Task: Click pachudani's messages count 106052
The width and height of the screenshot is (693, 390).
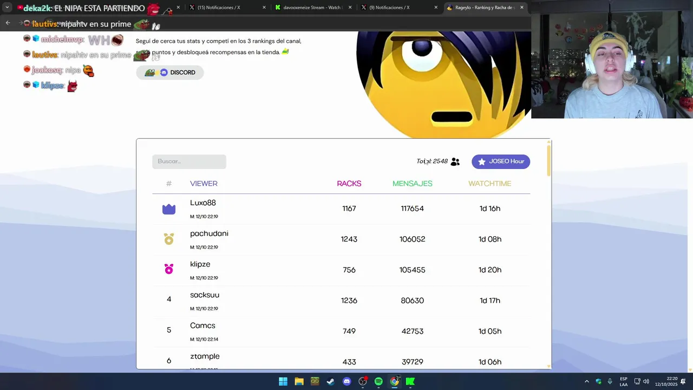Action: pos(413,239)
